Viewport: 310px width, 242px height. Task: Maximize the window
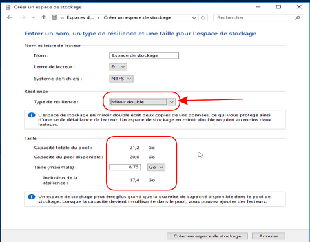tap(278, 7)
